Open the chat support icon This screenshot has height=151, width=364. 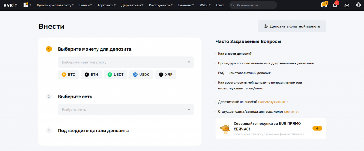[x=324, y=5]
